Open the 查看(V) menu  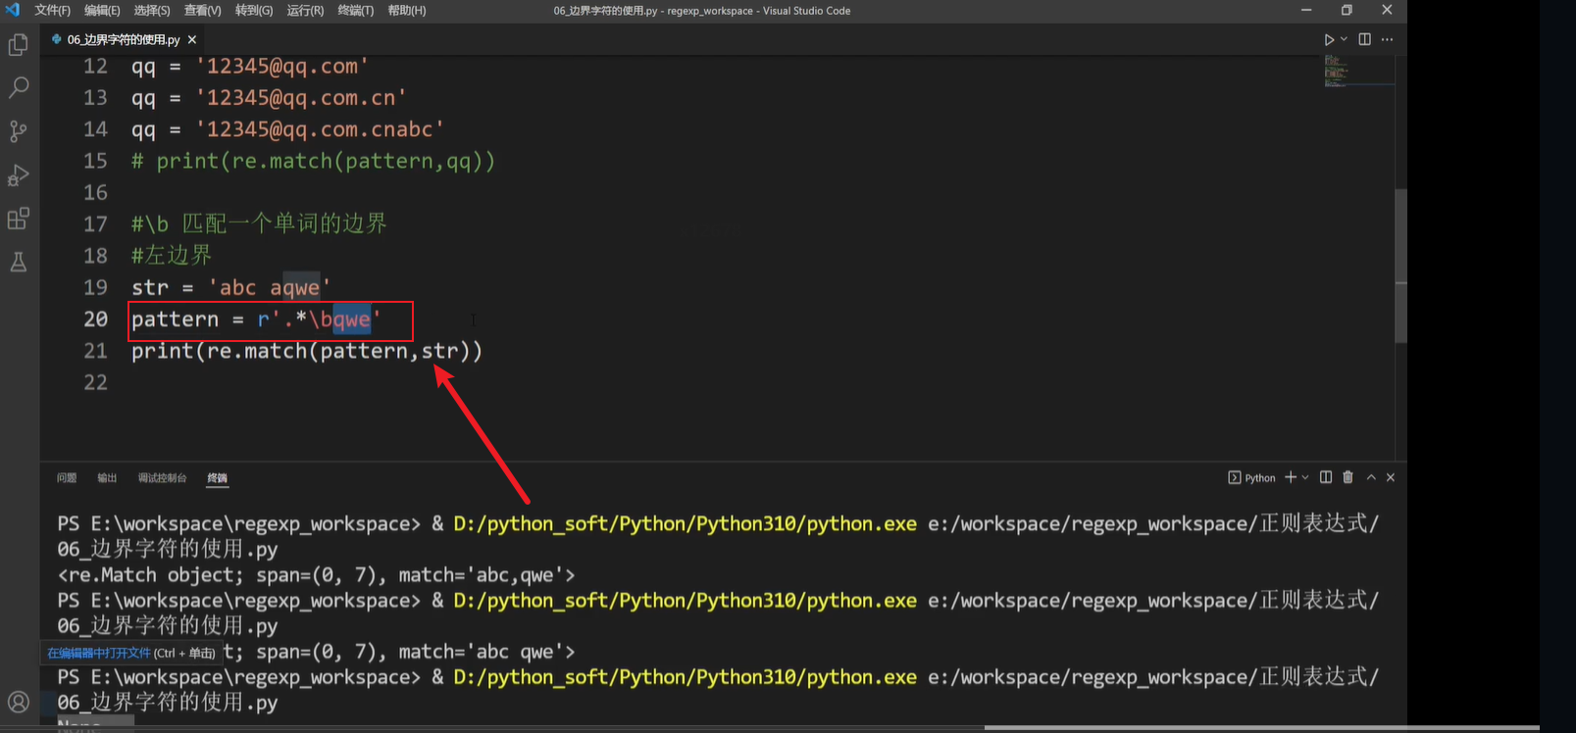pos(202,10)
